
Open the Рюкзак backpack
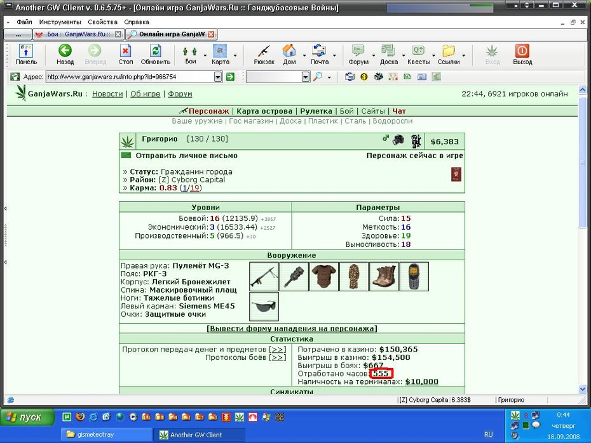264,55
